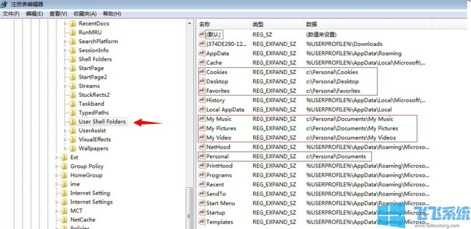Select the StuckRects2 folder icon
The image size is (471, 229).
[x=73, y=95]
